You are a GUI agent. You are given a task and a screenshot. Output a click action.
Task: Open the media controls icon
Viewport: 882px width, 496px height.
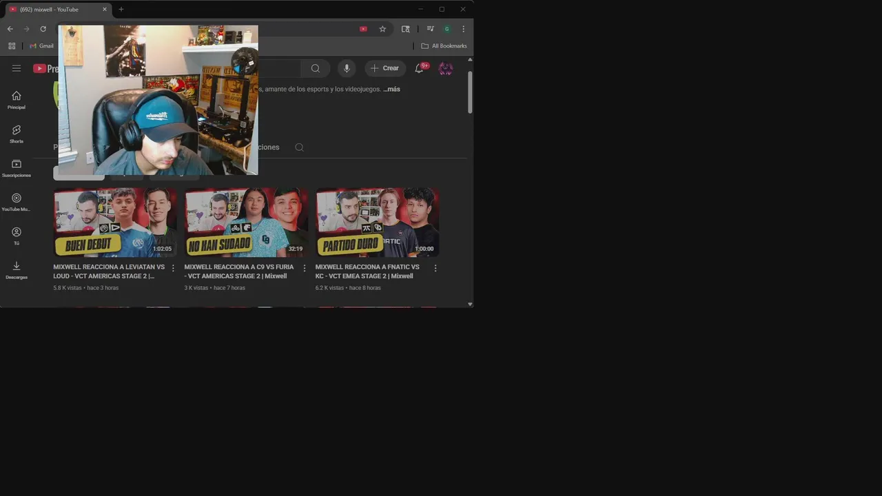[430, 29]
